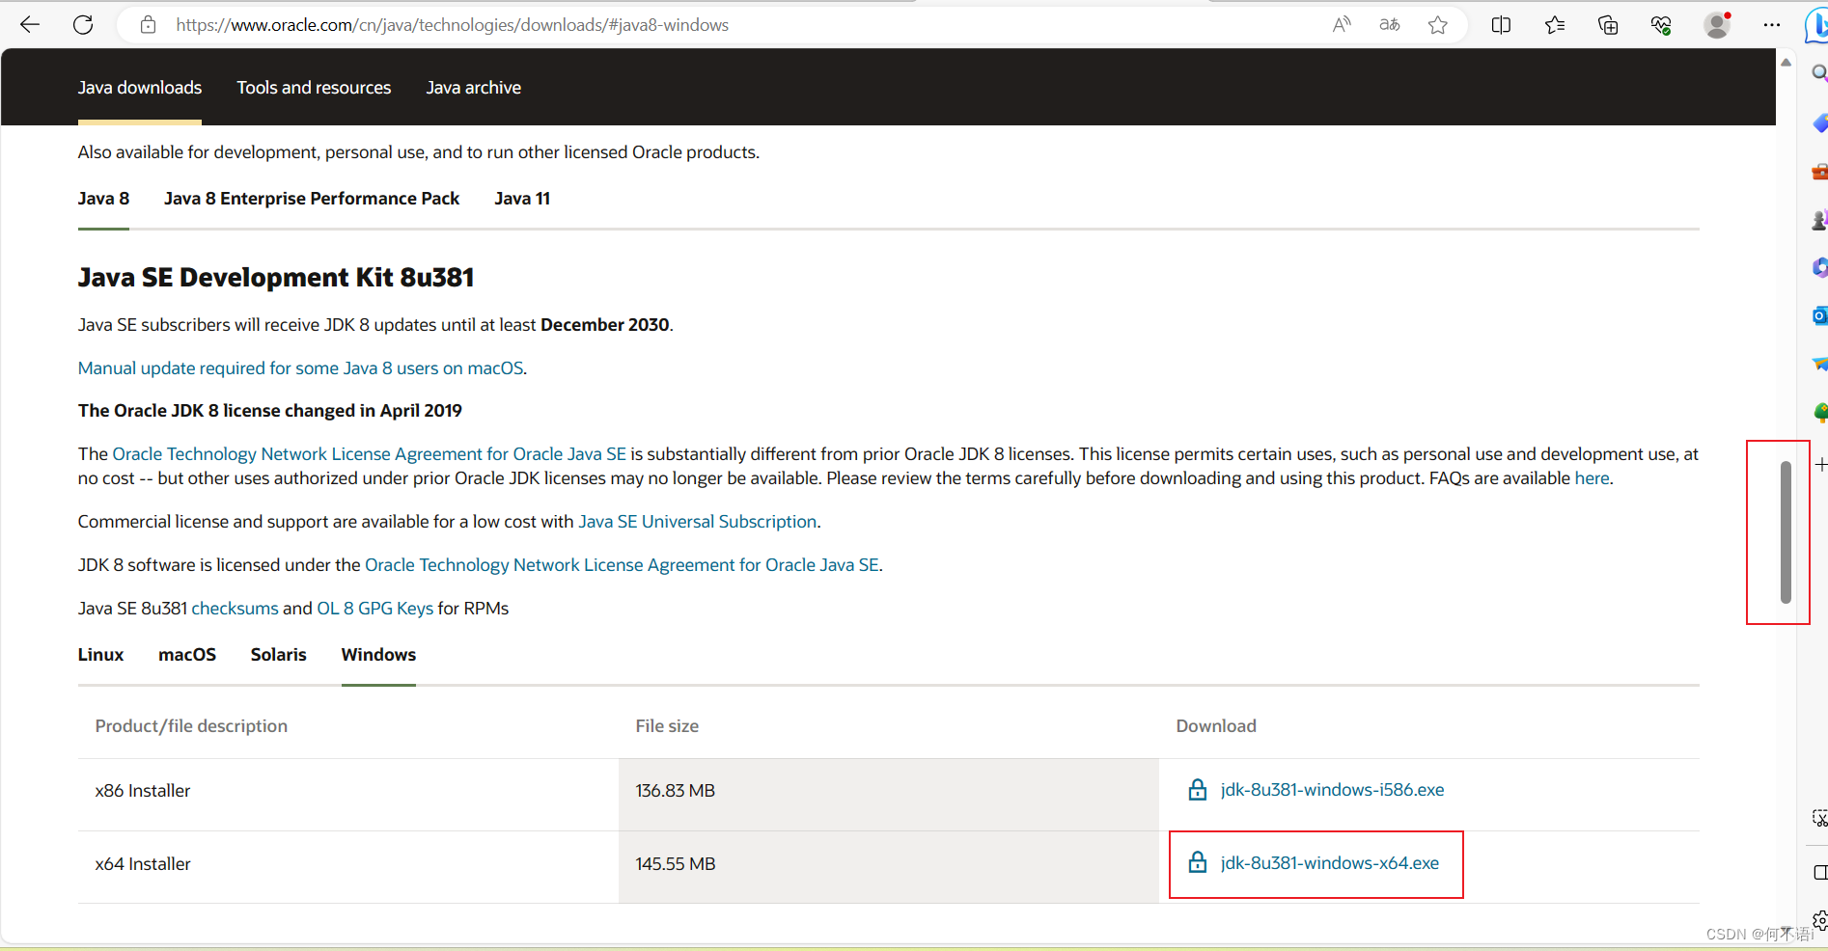Click the Outlook icon in Edge sidebar

tap(1819, 315)
